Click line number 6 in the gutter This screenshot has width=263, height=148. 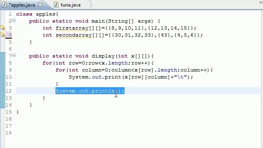pos(10,49)
